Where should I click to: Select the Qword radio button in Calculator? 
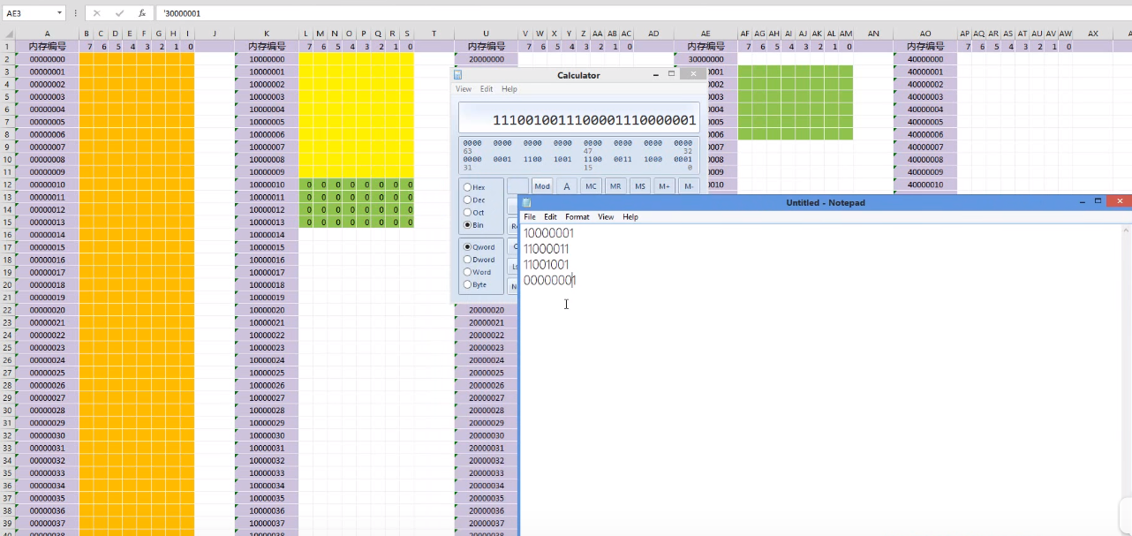467,246
